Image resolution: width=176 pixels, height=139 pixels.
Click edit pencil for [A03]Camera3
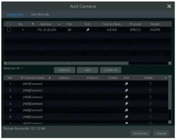pos(126,97)
